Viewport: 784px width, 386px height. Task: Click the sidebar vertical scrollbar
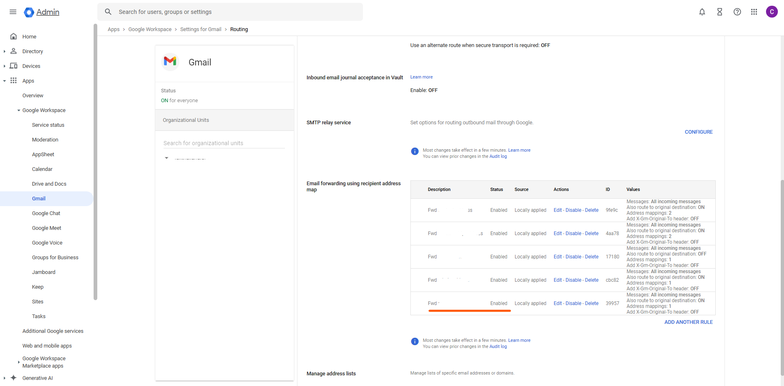(x=95, y=162)
